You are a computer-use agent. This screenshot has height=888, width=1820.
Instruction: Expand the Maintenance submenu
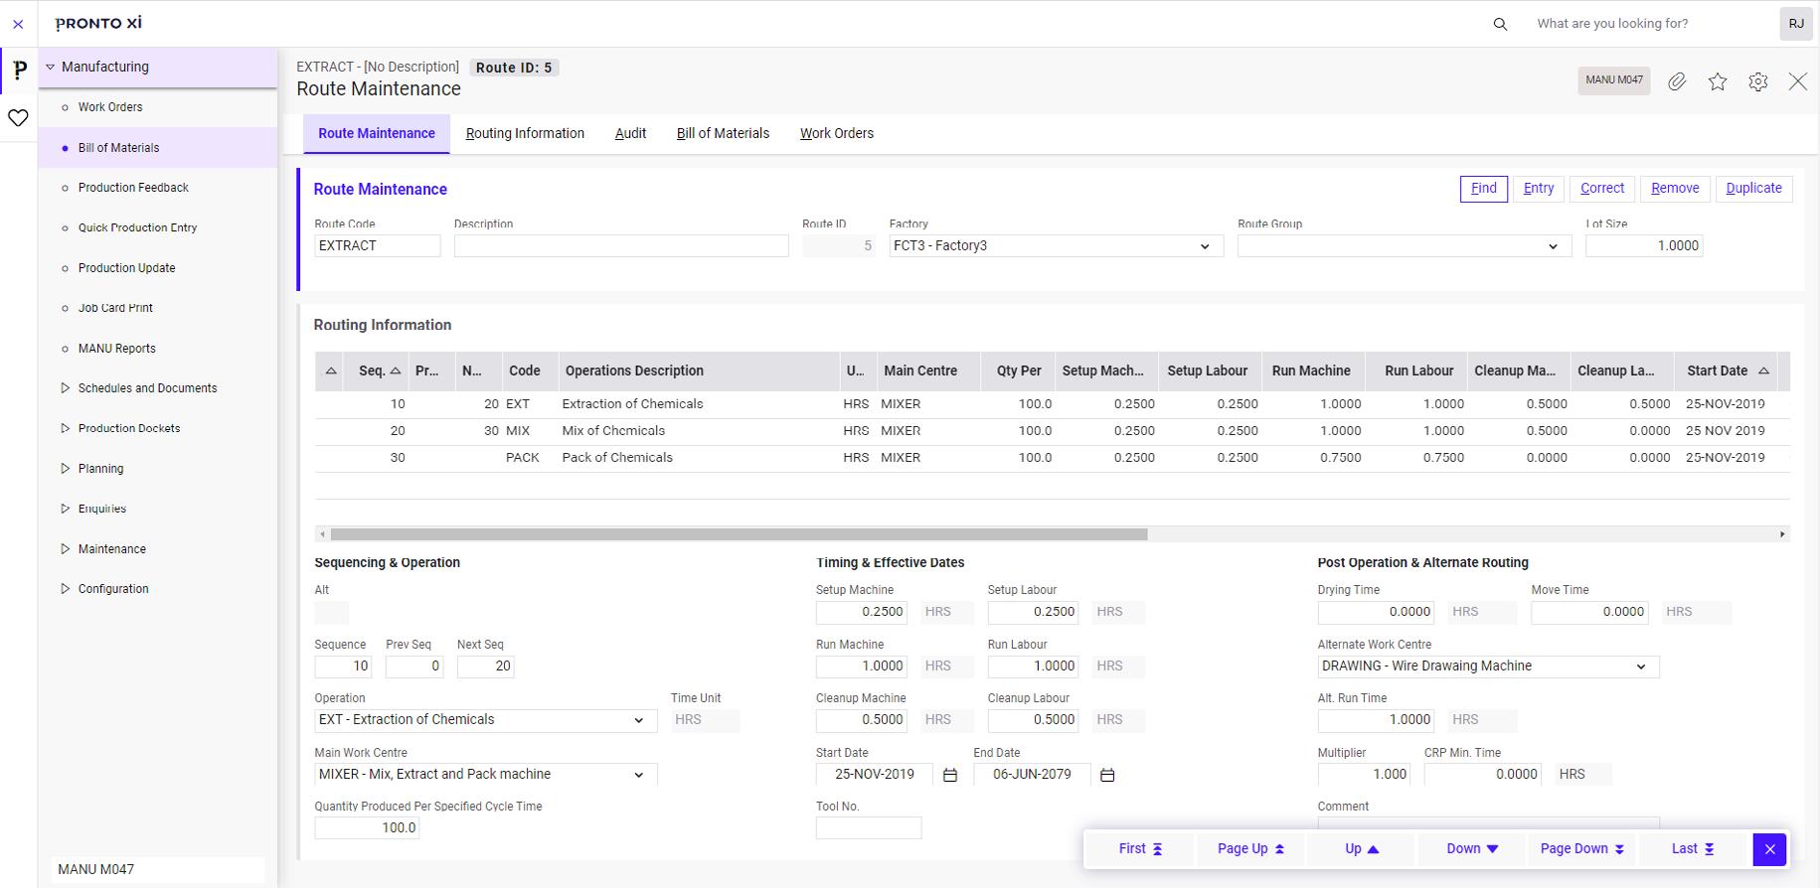point(66,549)
